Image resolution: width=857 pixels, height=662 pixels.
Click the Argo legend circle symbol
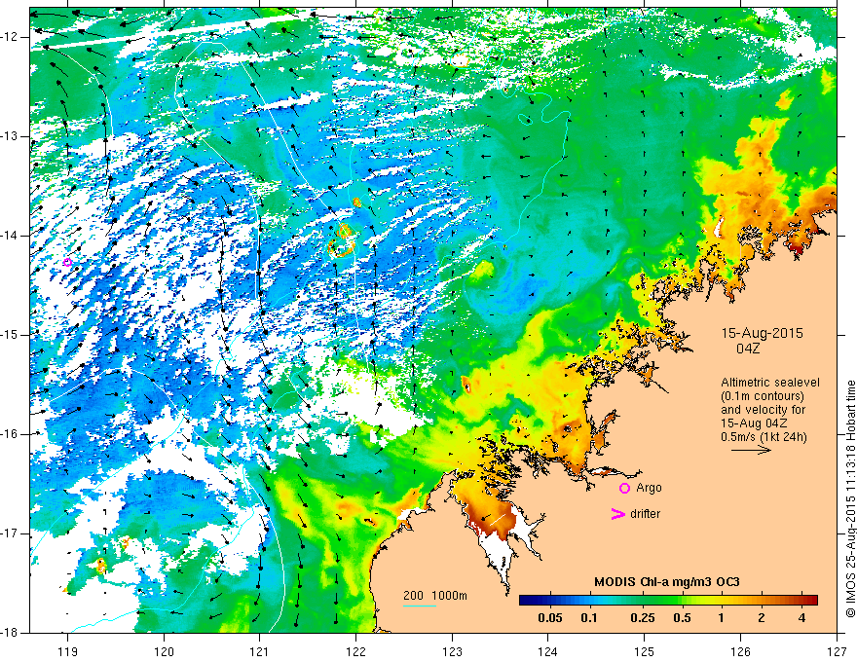(624, 488)
